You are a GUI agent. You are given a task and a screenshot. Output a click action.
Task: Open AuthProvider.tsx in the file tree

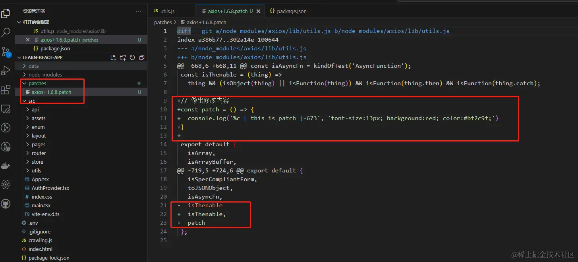(81, 188)
